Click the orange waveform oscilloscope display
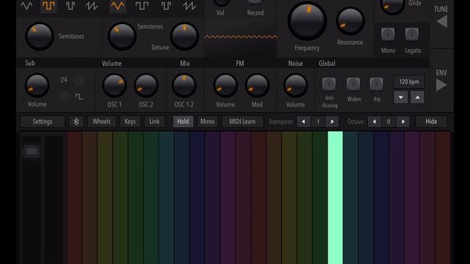Viewport: 470px width, 264px height. click(240, 37)
